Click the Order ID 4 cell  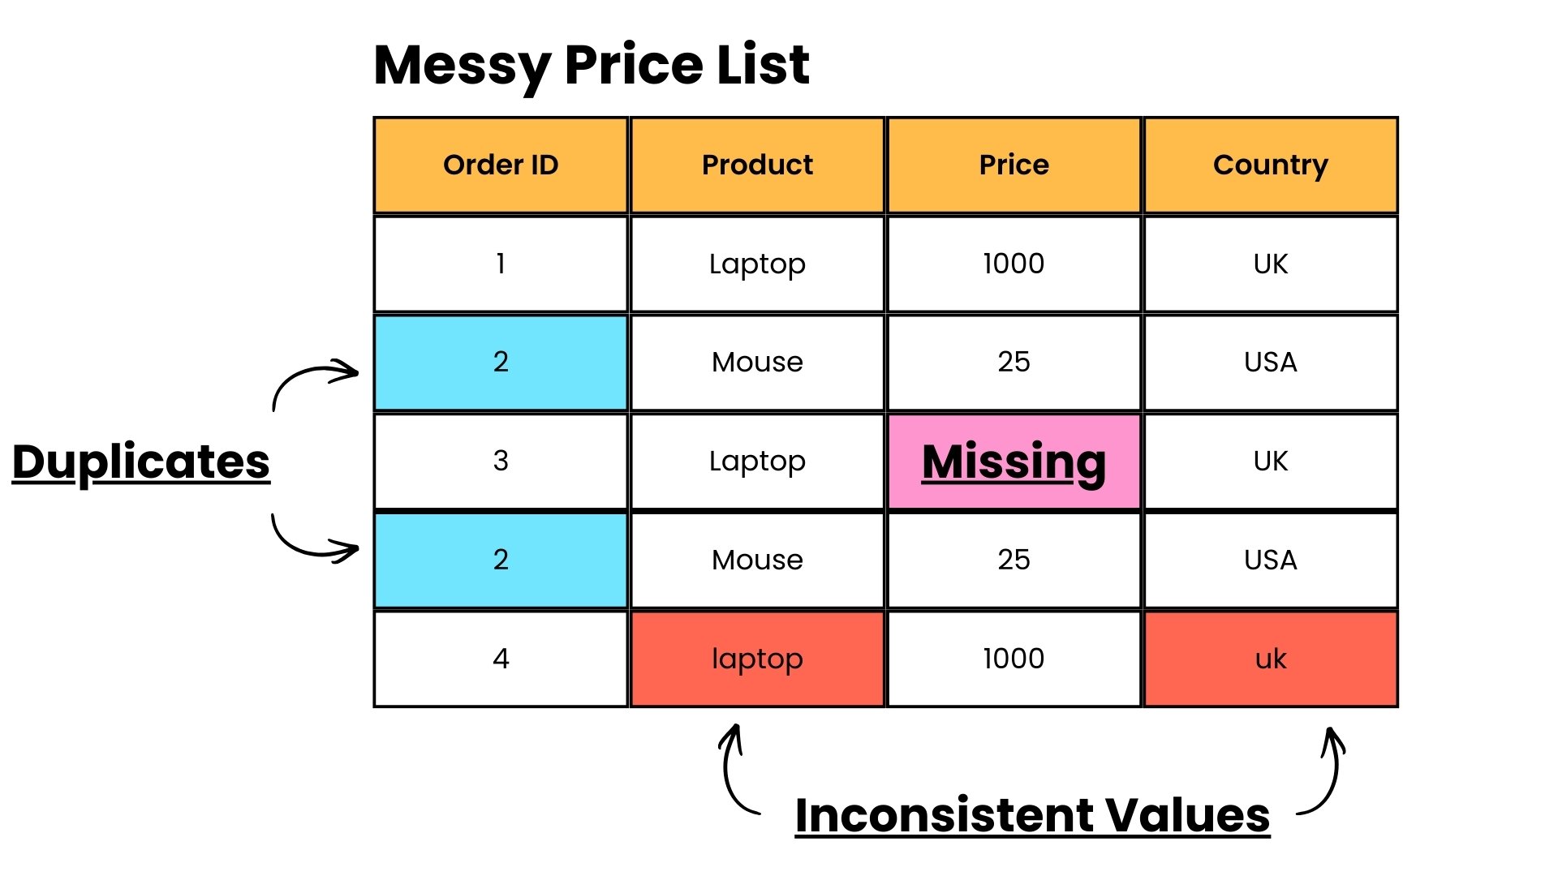click(x=501, y=659)
